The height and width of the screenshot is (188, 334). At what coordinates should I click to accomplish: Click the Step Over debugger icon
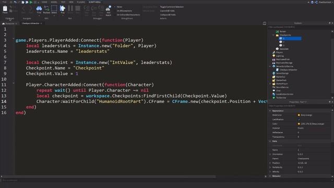click(94, 8)
